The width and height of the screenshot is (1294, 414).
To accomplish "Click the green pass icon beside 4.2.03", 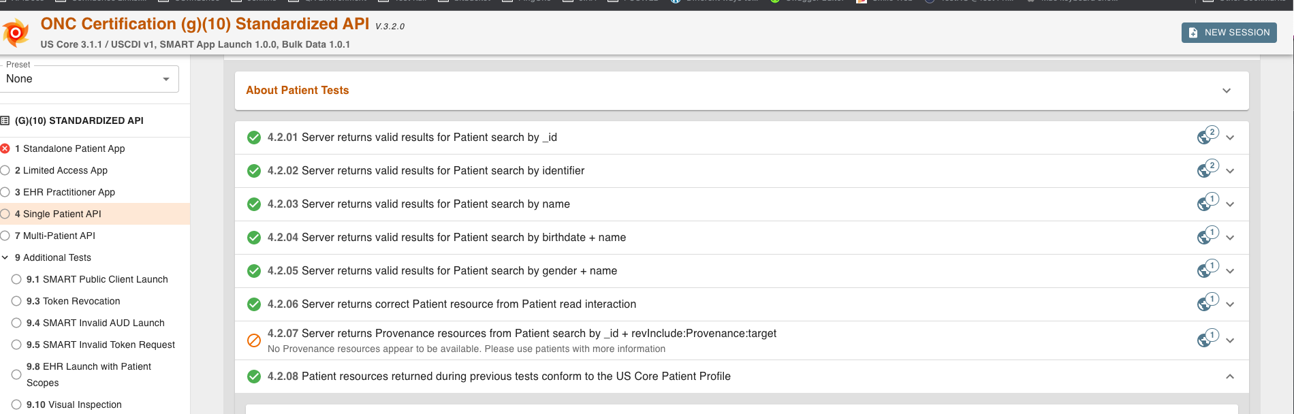I will click(x=252, y=204).
